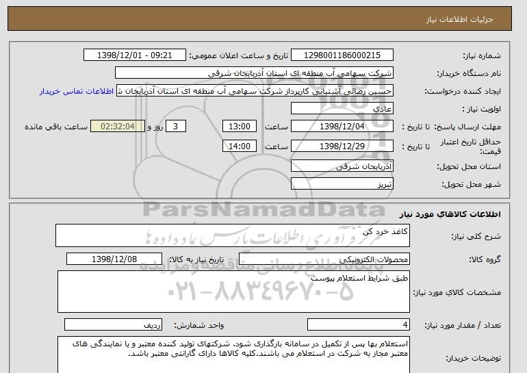Click the section title اطلاعات کالاهای مورد نیاز

[450, 214]
